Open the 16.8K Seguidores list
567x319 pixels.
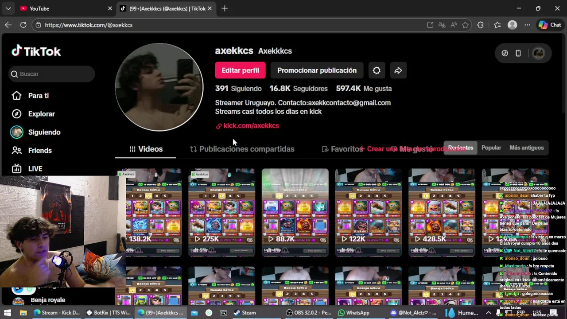click(x=299, y=89)
